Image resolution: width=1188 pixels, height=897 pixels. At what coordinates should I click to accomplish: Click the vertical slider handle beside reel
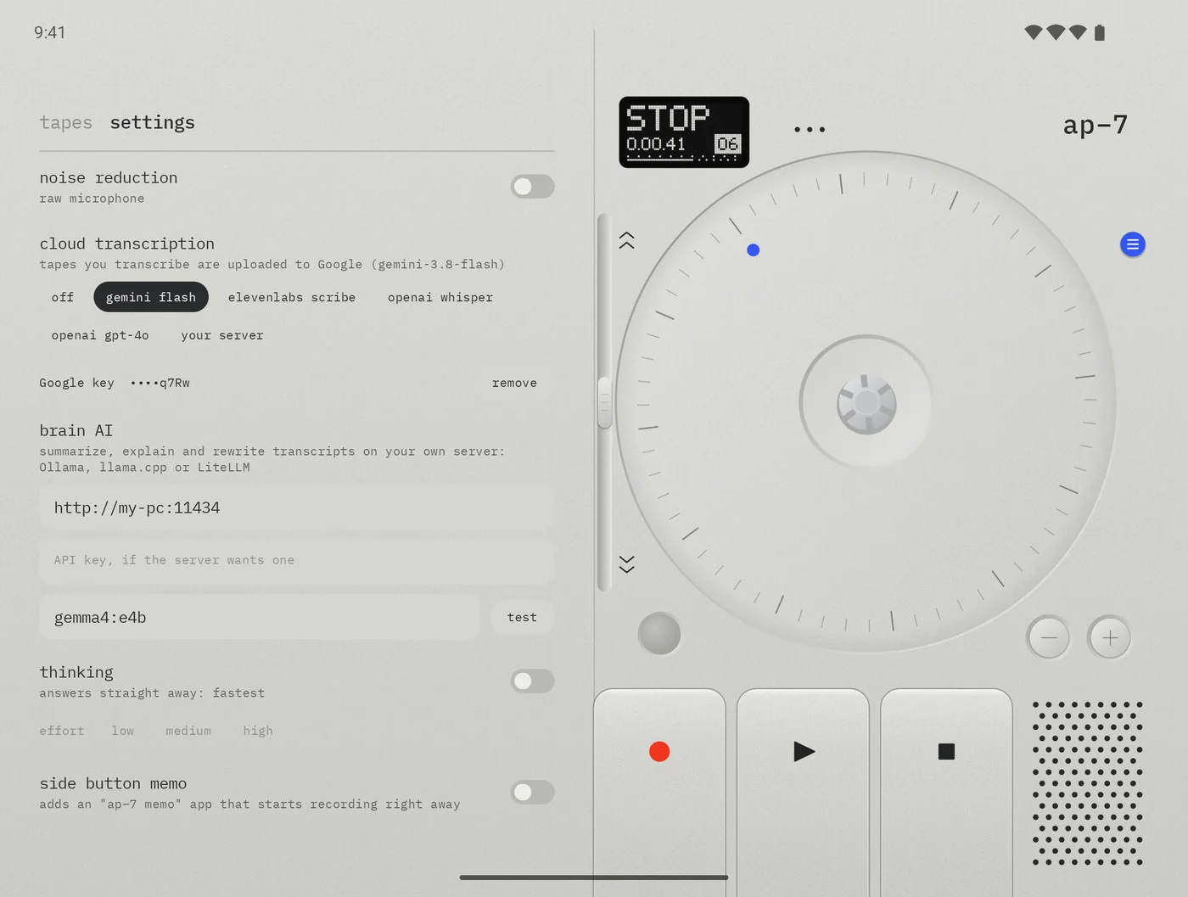(x=605, y=403)
